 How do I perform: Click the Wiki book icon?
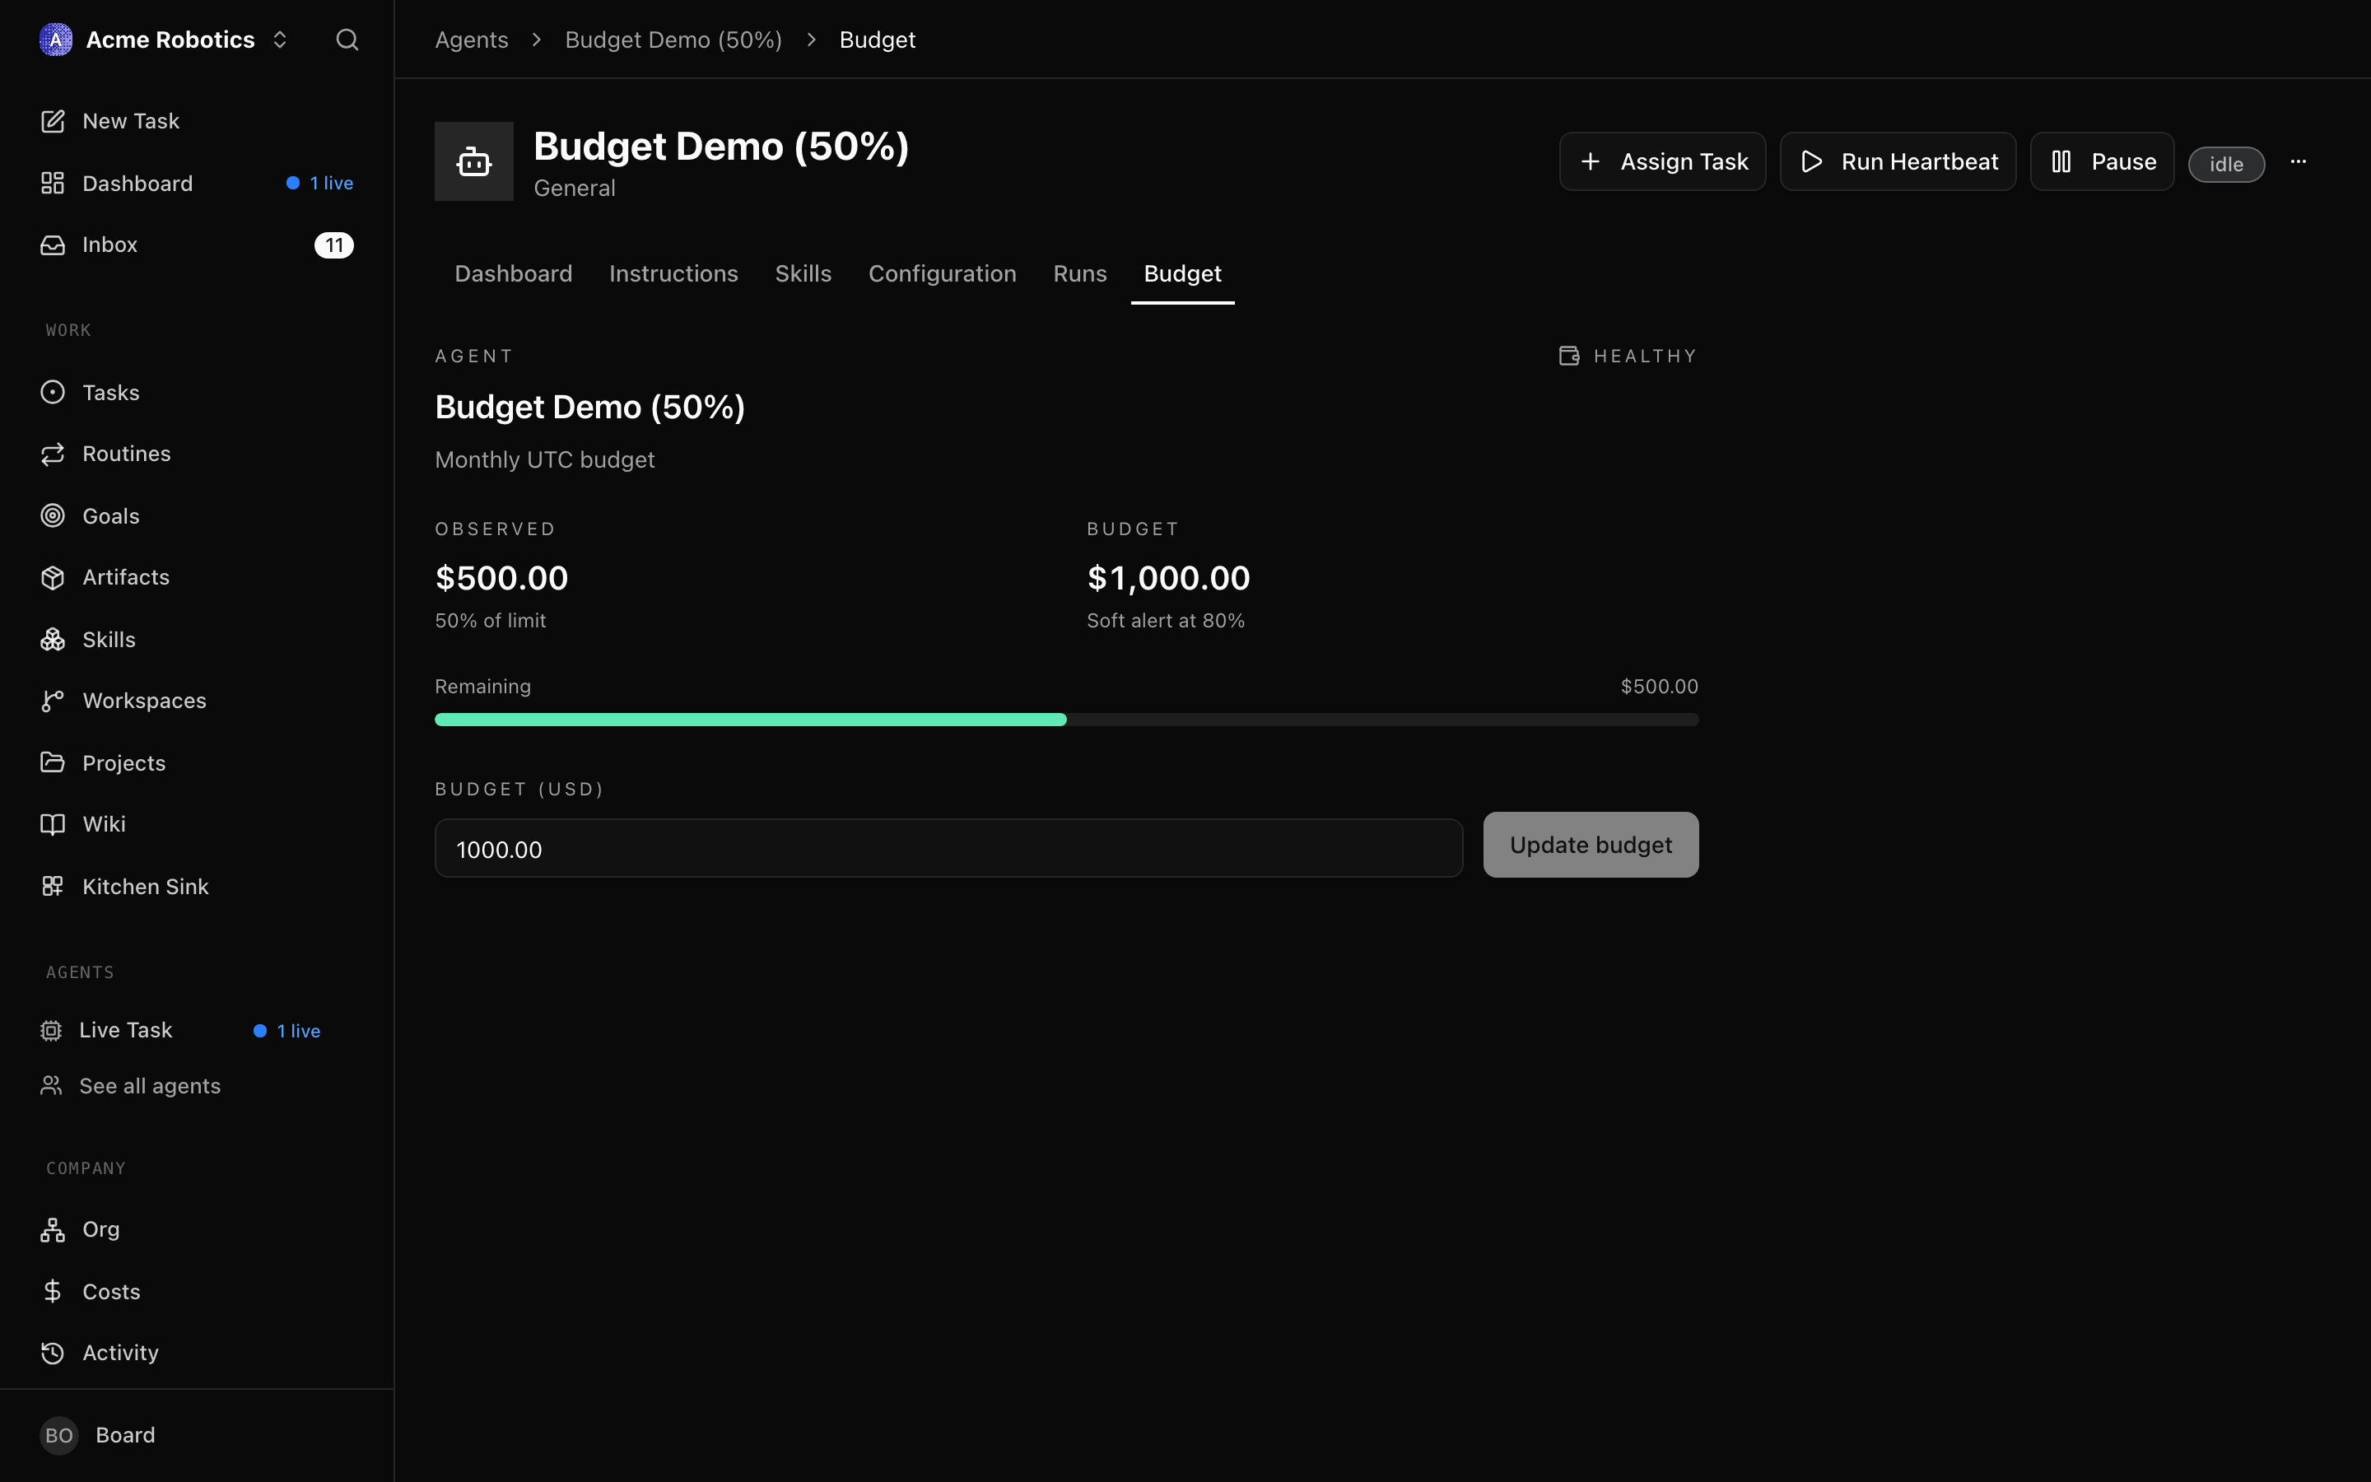point(53,824)
